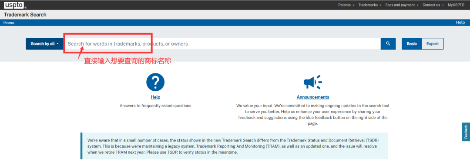Open the Help link in blue bar
This screenshot has width=470, height=165.
(x=460, y=23)
